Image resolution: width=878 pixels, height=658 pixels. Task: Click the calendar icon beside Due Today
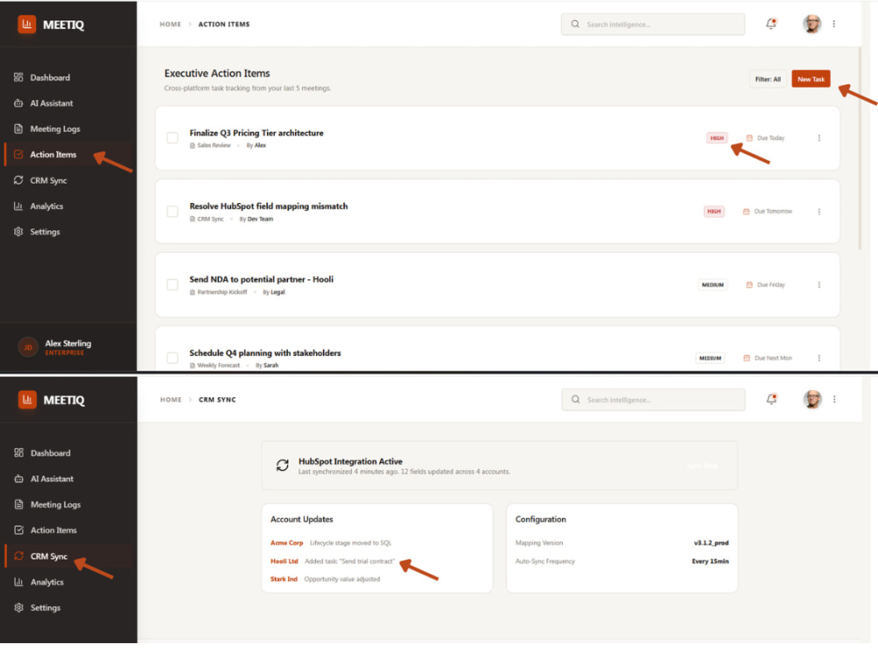[x=749, y=138]
